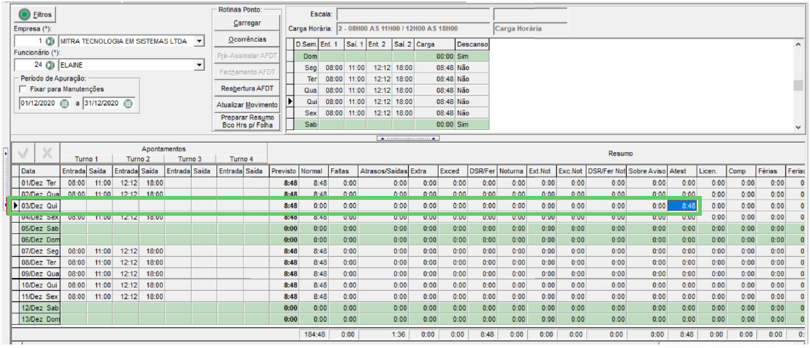Viewport: 810px width, 348px height.
Task: Click the confirm checkmark icon above Data column
Action: point(23,153)
